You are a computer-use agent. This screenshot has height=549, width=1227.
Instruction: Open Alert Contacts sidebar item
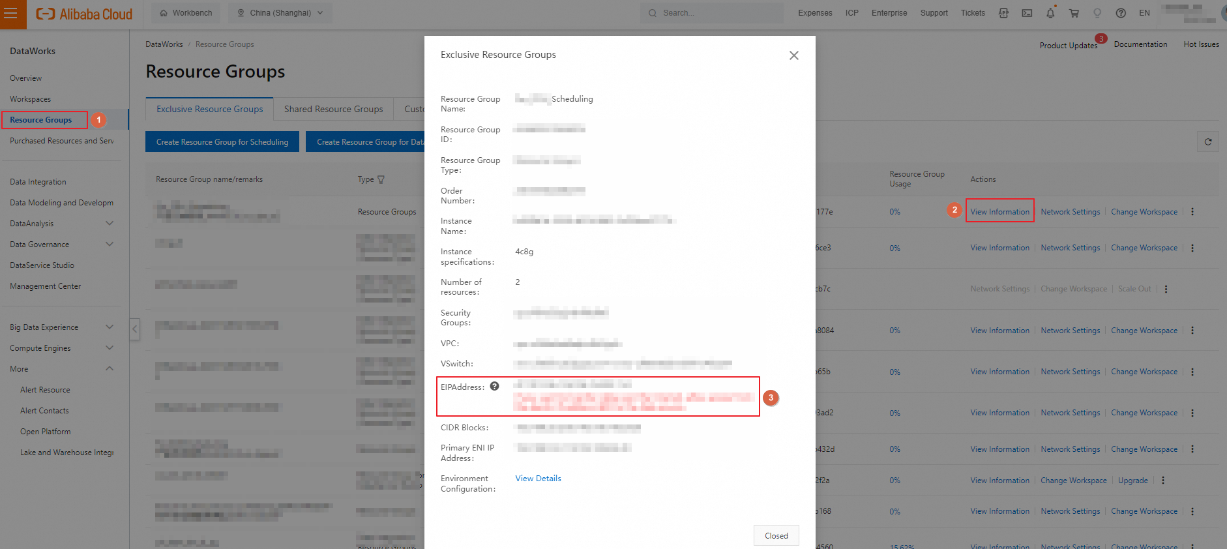(x=44, y=411)
